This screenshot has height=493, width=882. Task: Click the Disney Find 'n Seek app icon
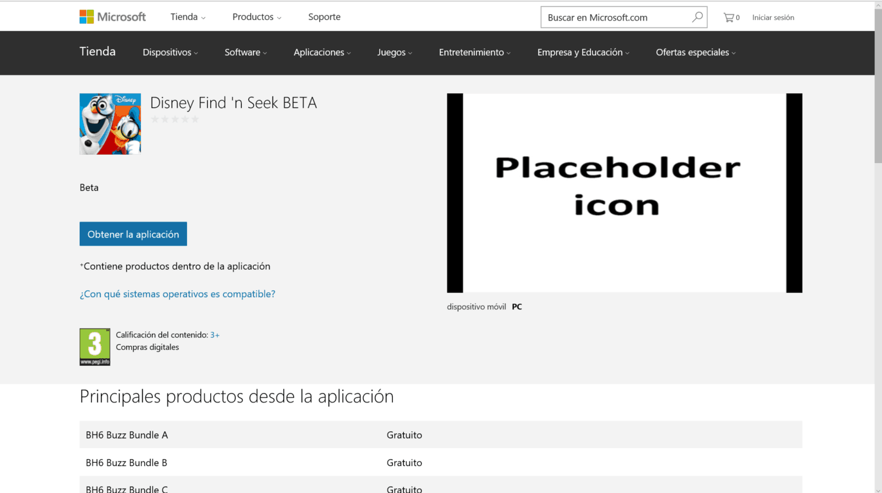click(110, 124)
